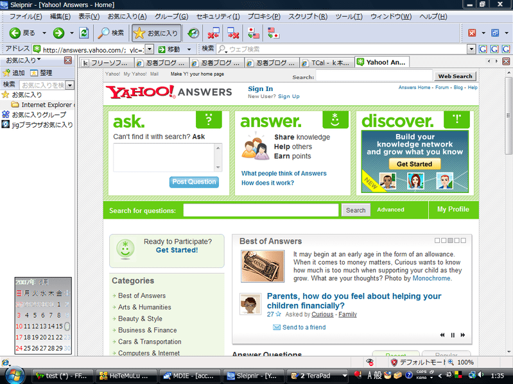Viewport: 513px width, 384px height.
Task: Click the discover exclamation icon
Action: click(456, 119)
